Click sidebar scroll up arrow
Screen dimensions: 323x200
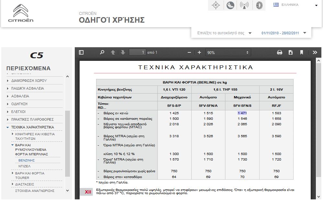pyautogui.click(x=68, y=76)
